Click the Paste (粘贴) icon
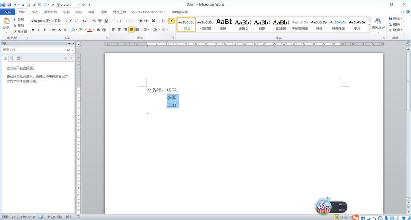Screen dimensions: 411x220 click(6, 23)
